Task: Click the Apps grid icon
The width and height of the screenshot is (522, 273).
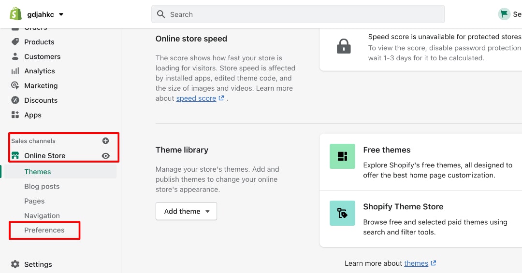Action: [15, 115]
